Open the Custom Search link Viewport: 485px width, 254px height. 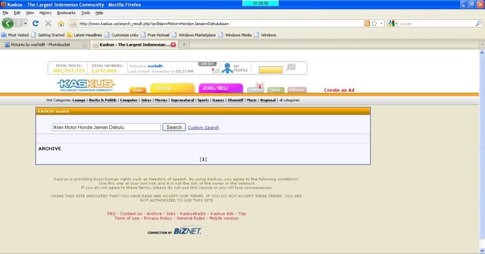[203, 127]
